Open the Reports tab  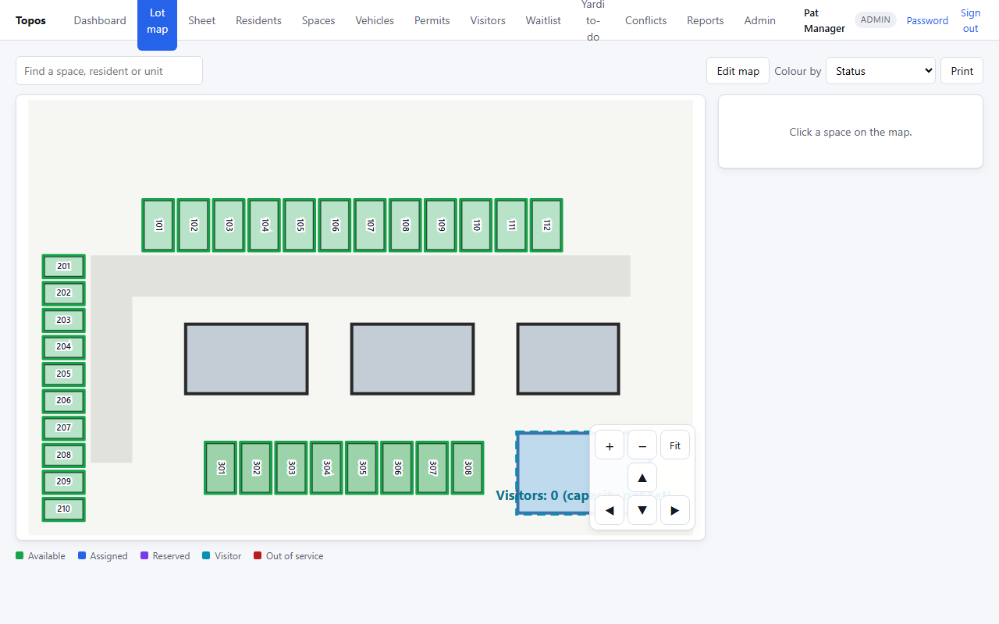point(706,20)
